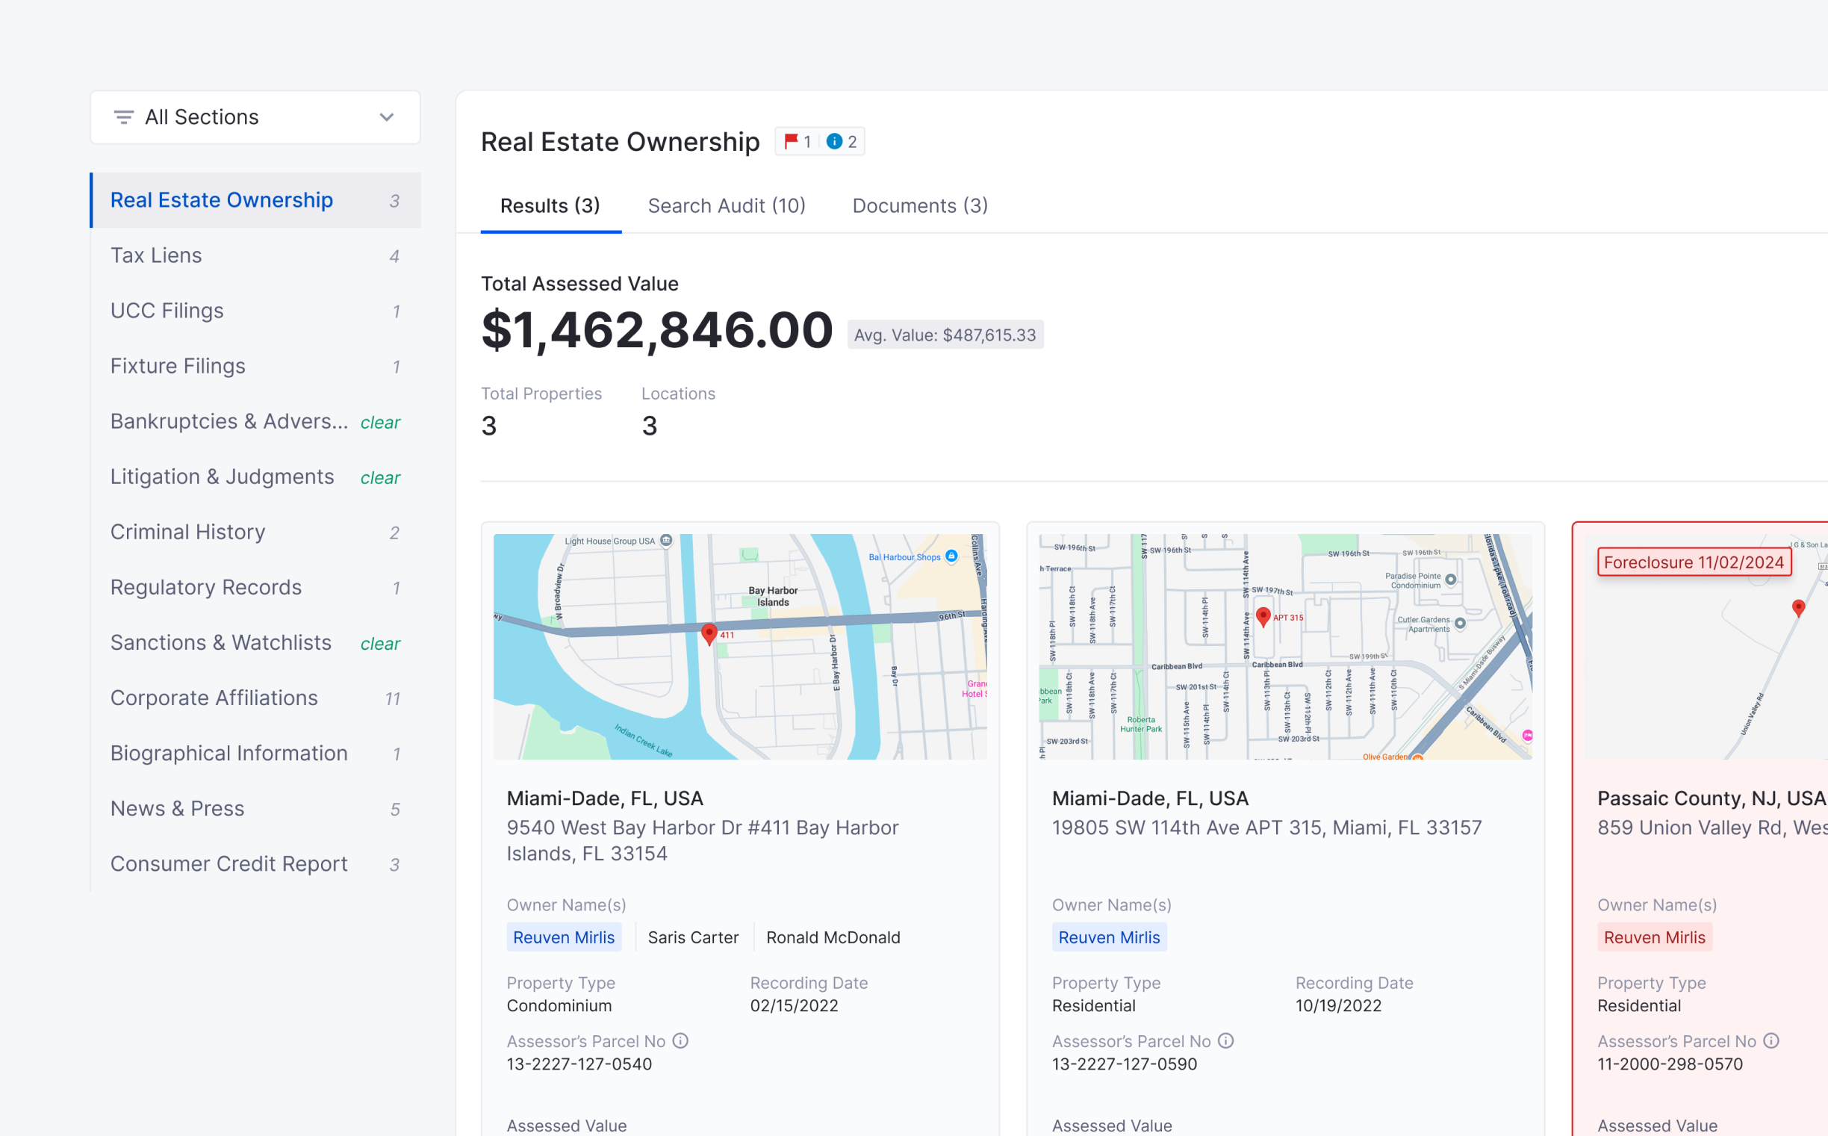Click the Ronald McDonald owner name
The image size is (1828, 1136).
(833, 937)
